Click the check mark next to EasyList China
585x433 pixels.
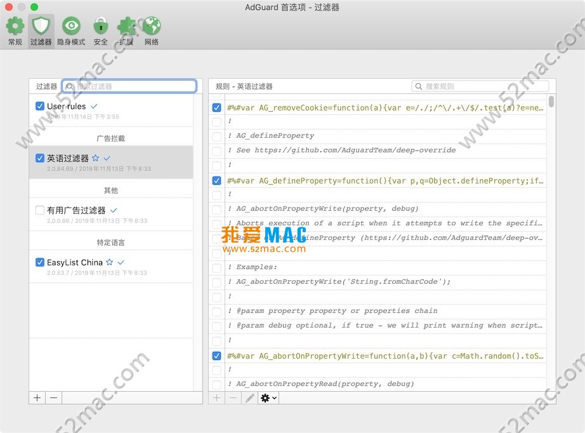pos(121,262)
